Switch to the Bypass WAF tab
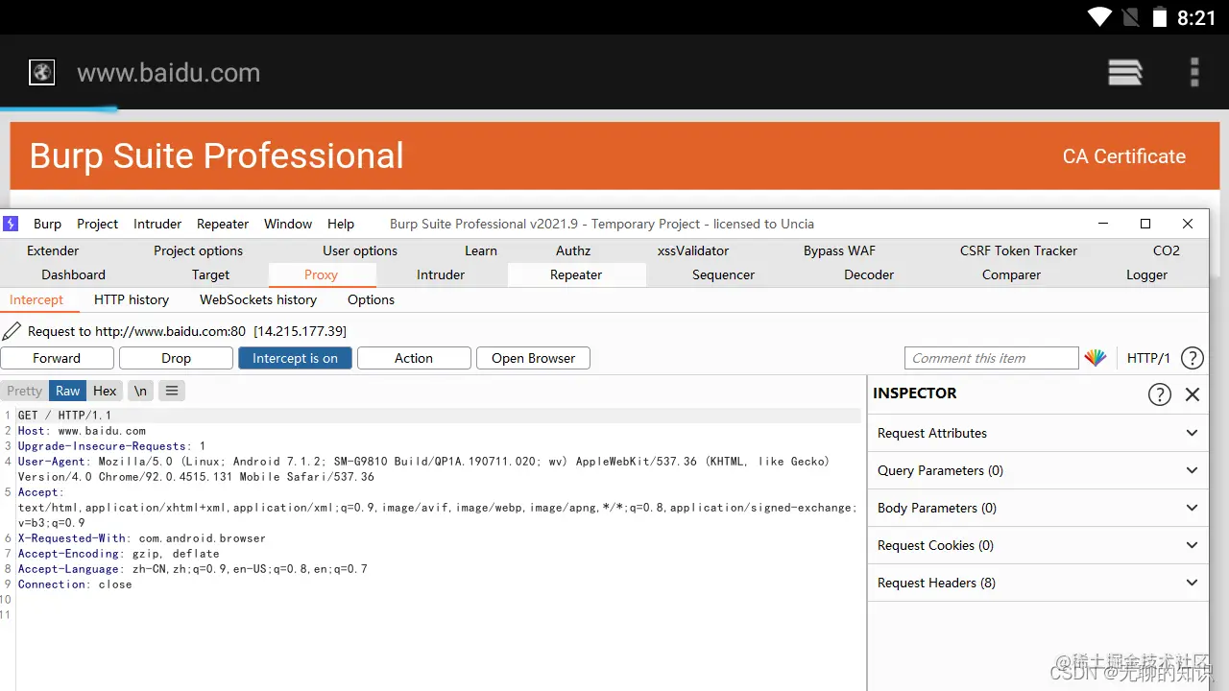This screenshot has width=1229, height=691. (x=839, y=250)
